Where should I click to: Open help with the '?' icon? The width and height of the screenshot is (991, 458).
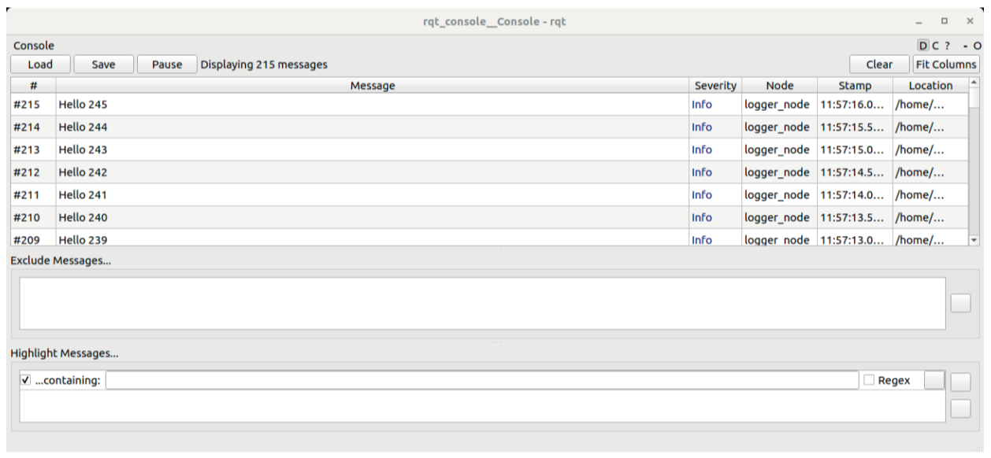pos(947,46)
